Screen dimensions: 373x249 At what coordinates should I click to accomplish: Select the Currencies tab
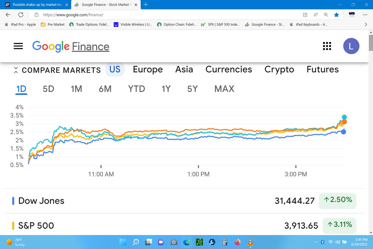229,69
